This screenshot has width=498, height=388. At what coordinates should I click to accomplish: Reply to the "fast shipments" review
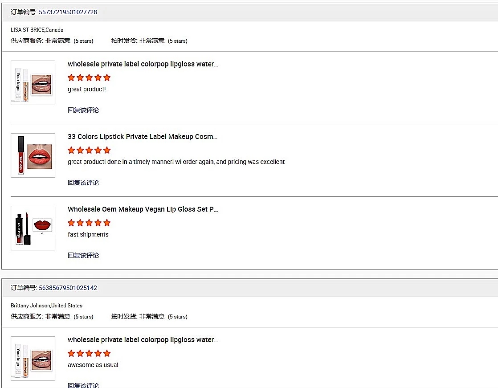click(x=83, y=255)
